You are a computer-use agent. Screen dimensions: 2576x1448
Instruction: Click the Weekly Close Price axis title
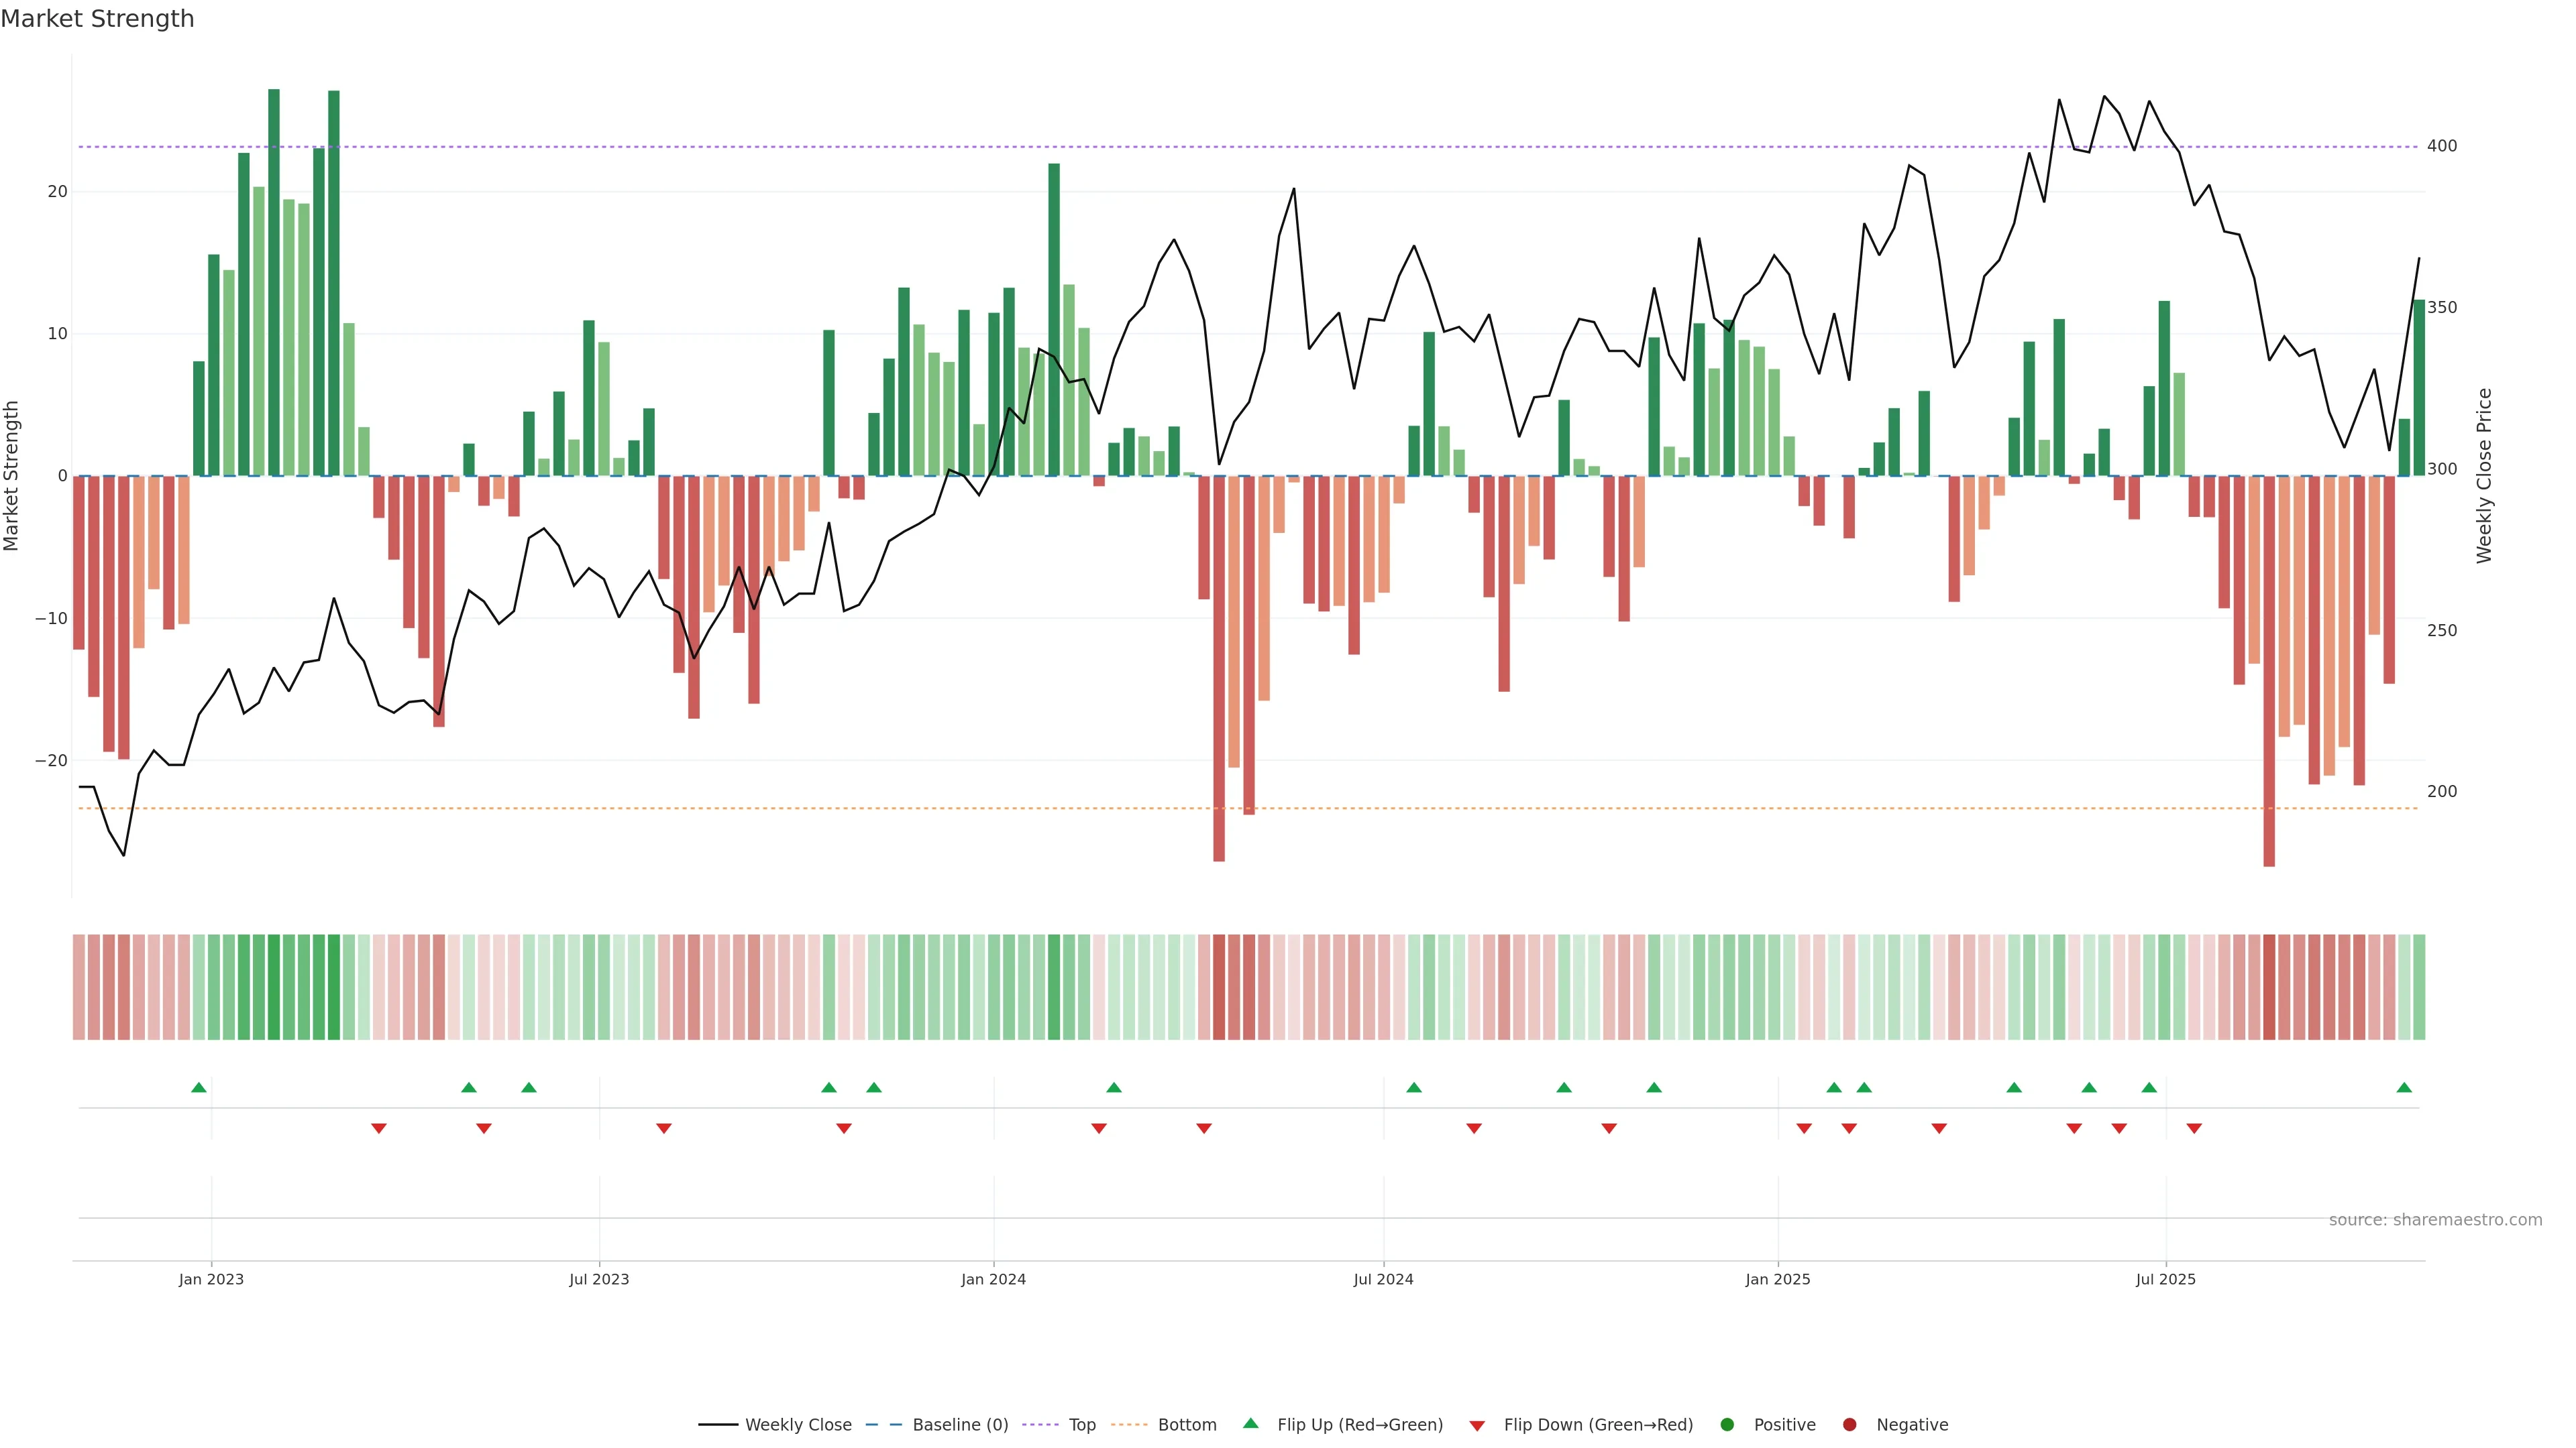pos(2485,476)
